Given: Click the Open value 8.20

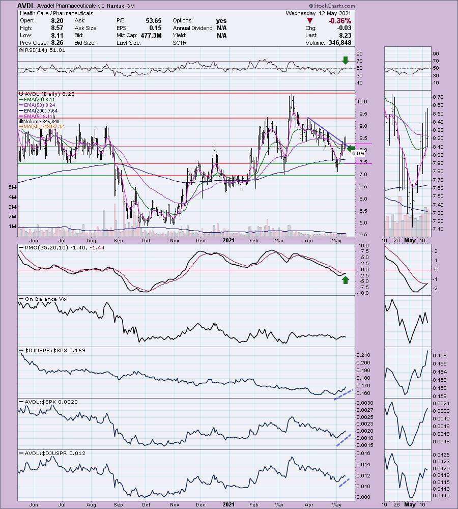Looking at the screenshot, I should coord(57,21).
